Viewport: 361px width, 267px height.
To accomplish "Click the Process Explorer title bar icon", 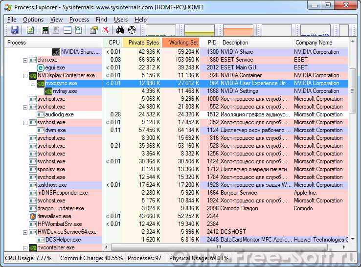I will point(8,7).
